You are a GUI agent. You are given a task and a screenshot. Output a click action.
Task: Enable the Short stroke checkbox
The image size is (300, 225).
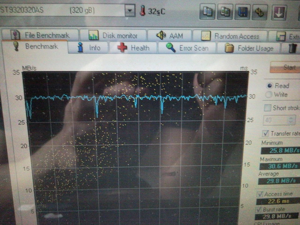pos(268,108)
